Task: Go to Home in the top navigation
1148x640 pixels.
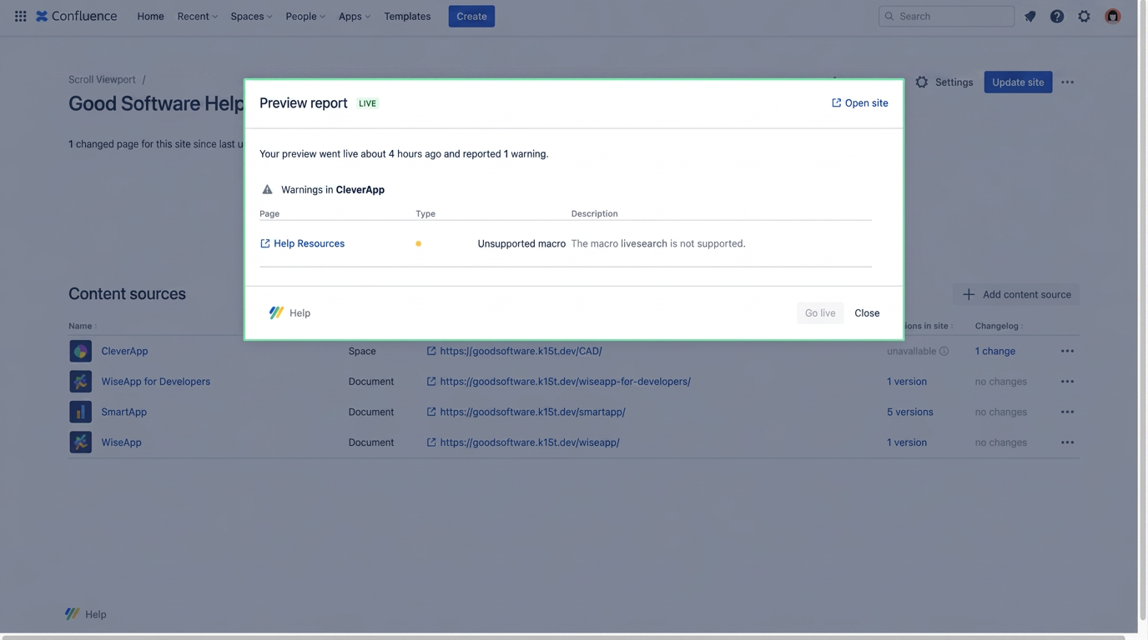Action: pyautogui.click(x=150, y=16)
